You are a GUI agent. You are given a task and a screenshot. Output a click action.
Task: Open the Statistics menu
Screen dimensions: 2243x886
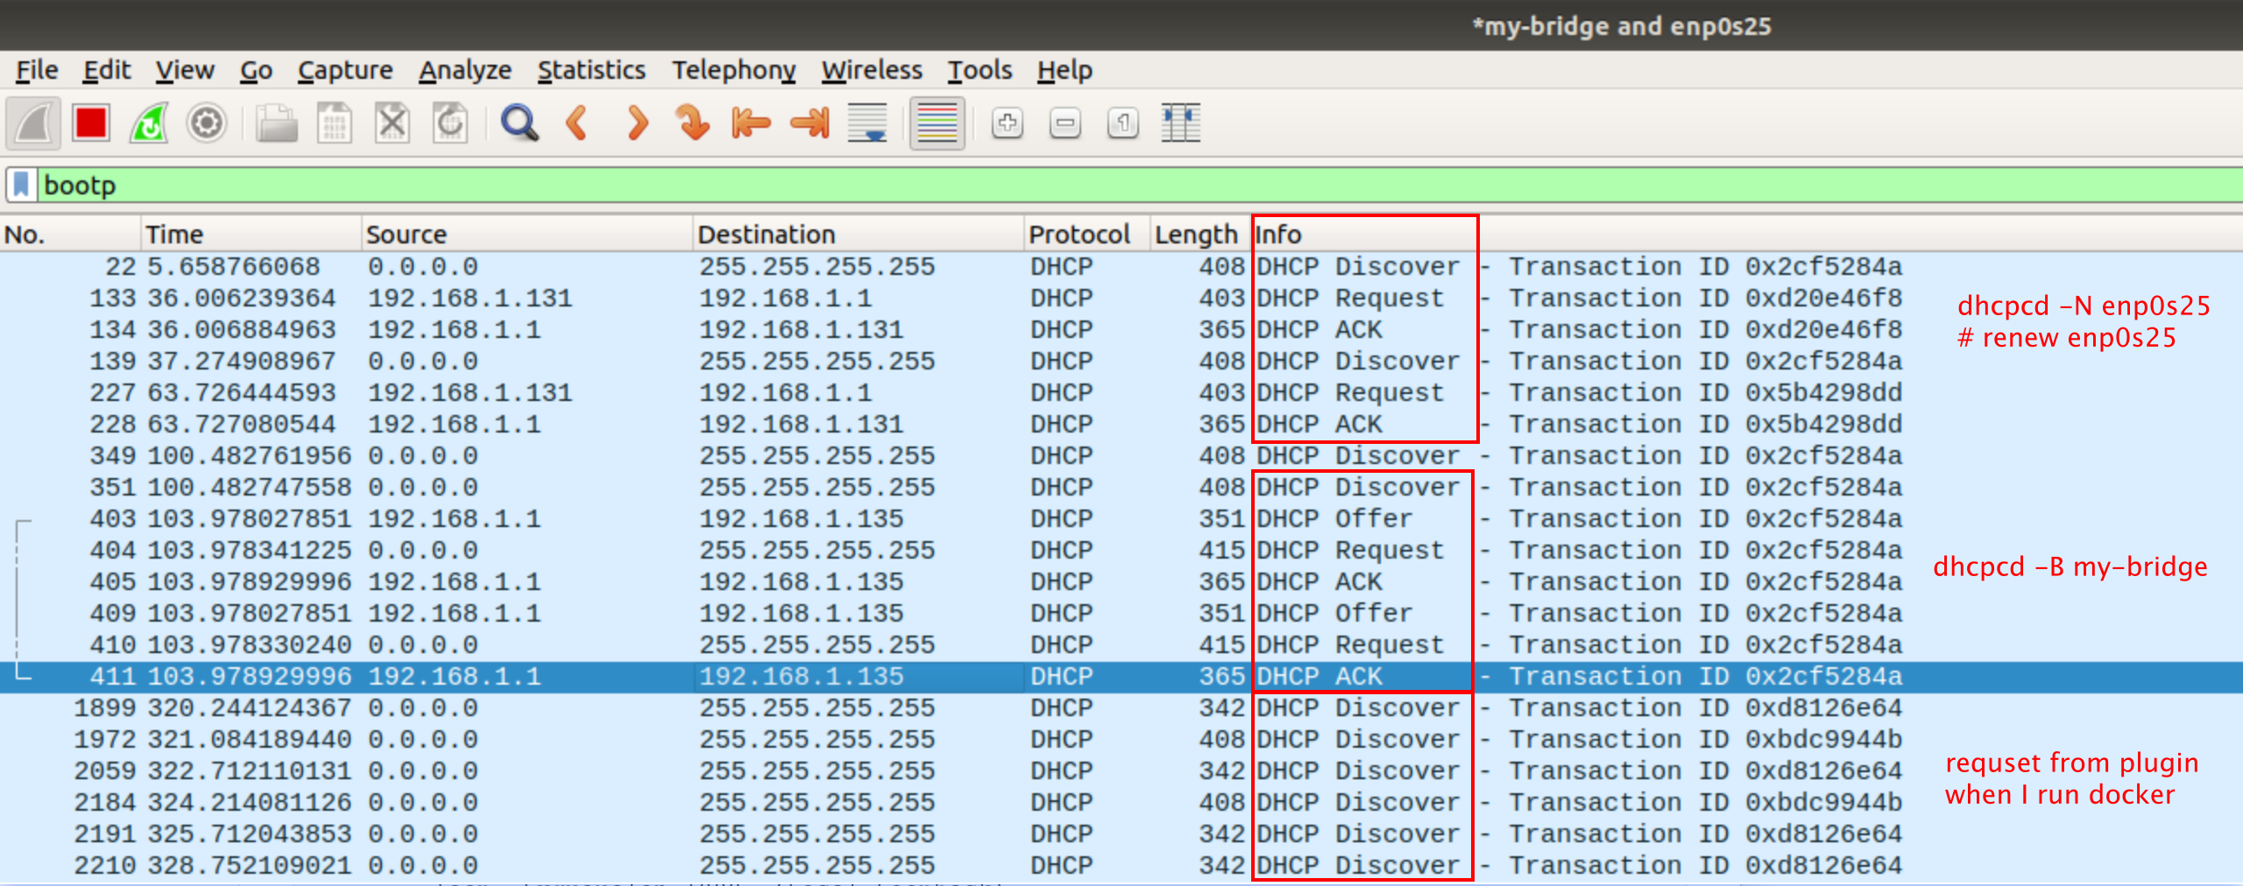(x=591, y=70)
